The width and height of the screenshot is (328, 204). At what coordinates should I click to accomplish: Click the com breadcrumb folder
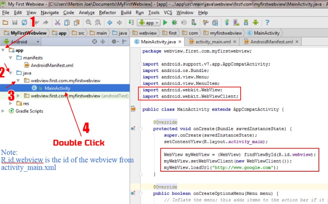point(190,33)
